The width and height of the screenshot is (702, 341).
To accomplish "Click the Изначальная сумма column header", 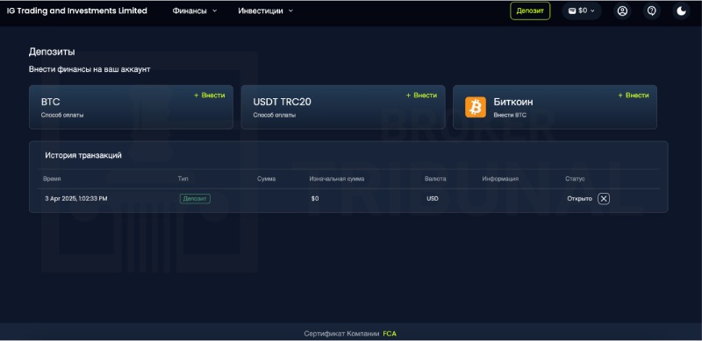I will [337, 179].
